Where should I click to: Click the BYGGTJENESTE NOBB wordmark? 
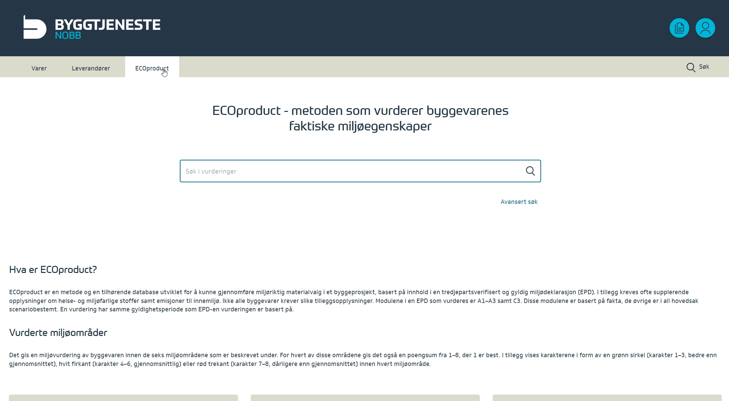[108, 28]
